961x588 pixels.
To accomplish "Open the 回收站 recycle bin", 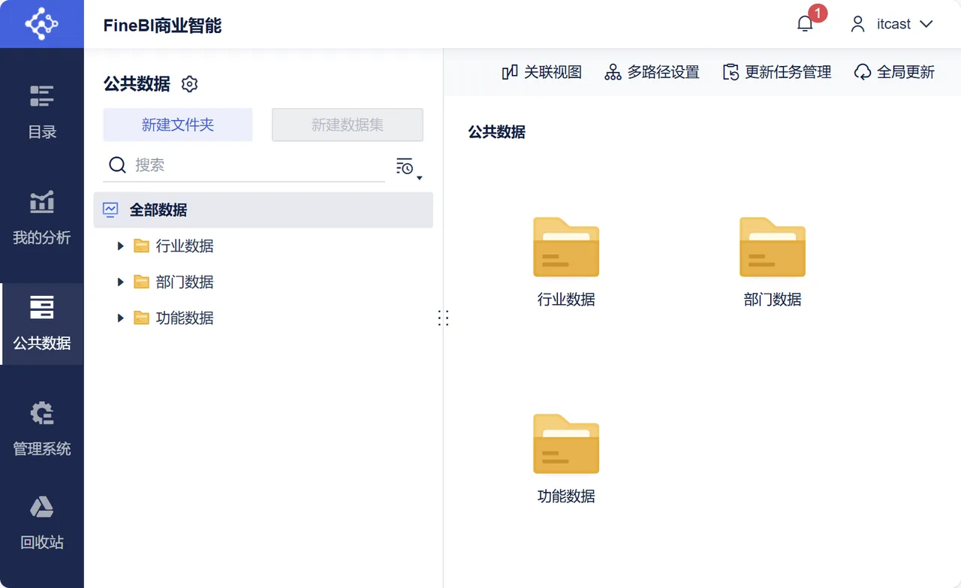I will pos(42,523).
